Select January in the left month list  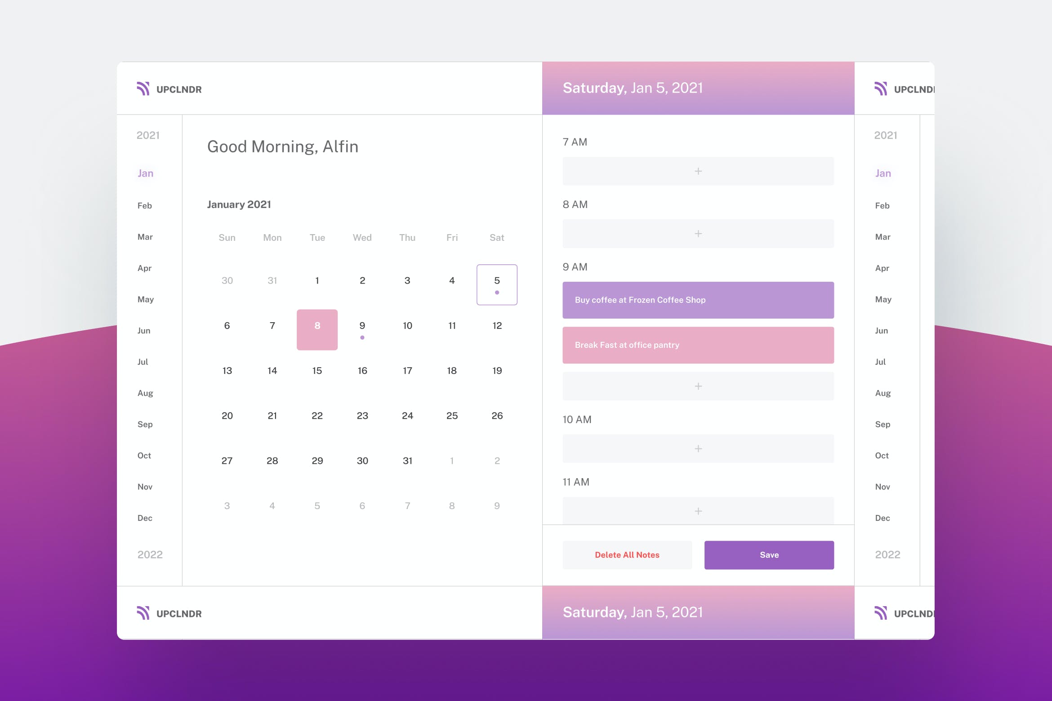146,173
